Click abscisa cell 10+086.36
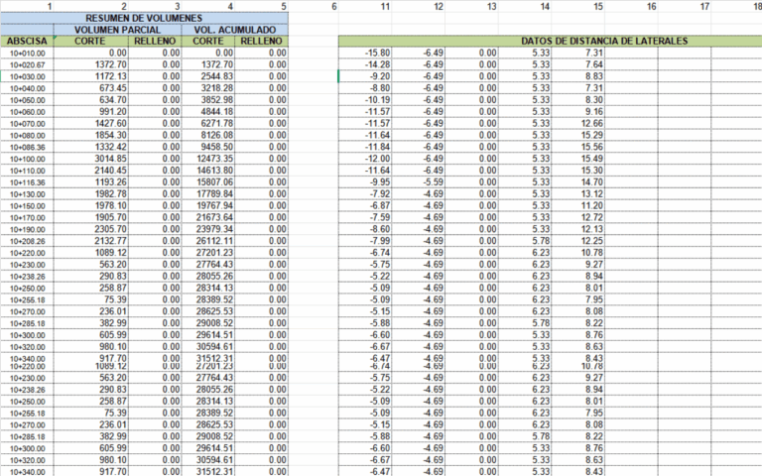Image resolution: width=762 pixels, height=476 pixels. (27, 147)
